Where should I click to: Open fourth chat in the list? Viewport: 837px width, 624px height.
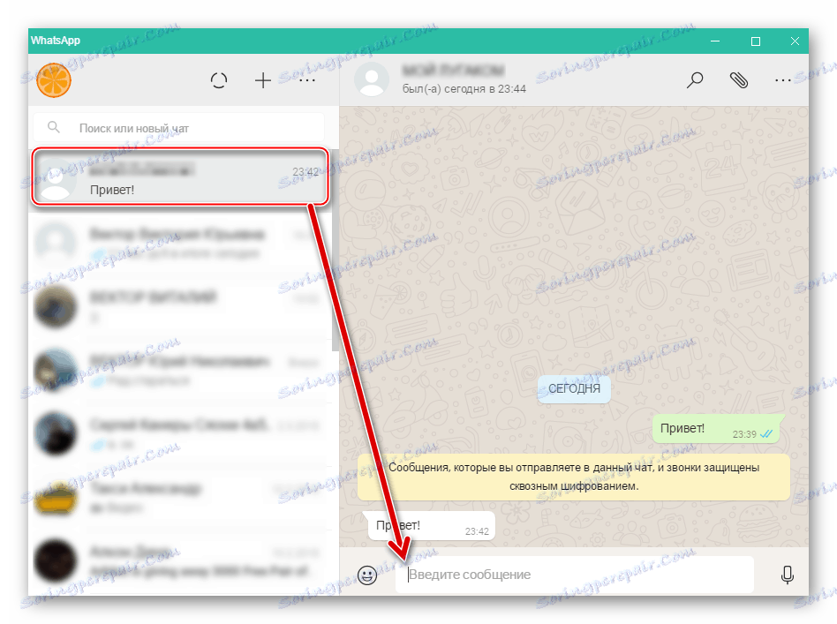tap(180, 370)
